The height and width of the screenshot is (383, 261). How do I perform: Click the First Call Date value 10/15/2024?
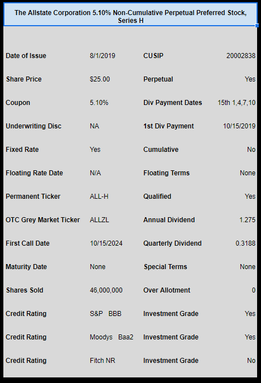[x=106, y=243]
